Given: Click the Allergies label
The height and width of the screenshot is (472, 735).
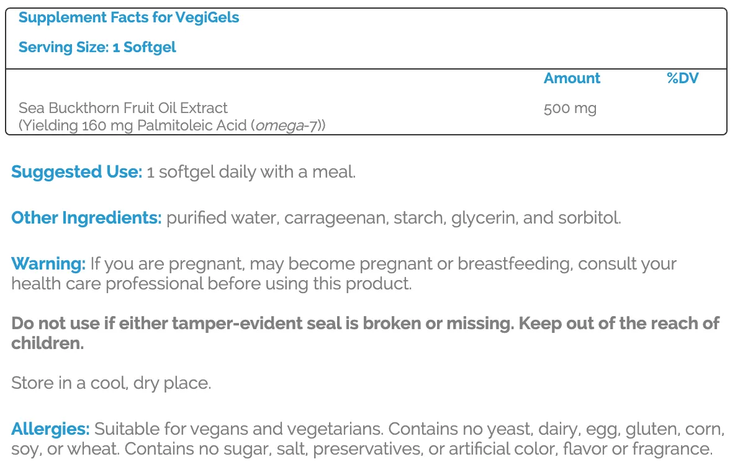Looking at the screenshot, I should (x=51, y=429).
